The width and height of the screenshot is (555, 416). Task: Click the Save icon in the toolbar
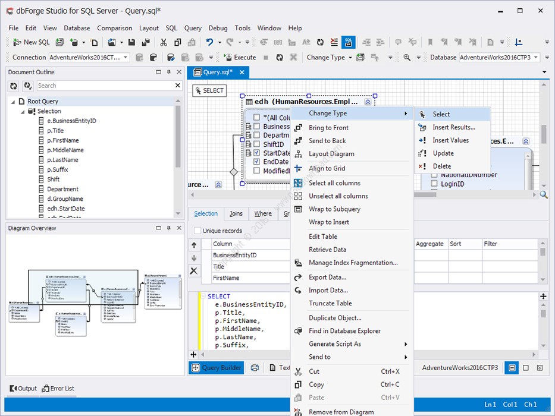(131, 42)
